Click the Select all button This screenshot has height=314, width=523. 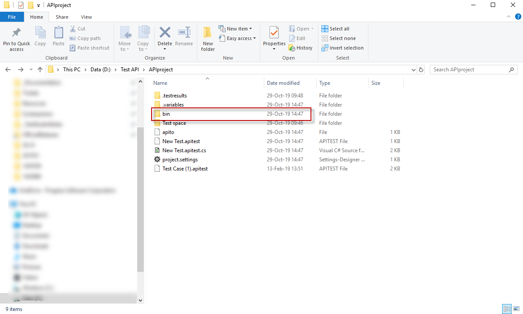tap(335, 29)
